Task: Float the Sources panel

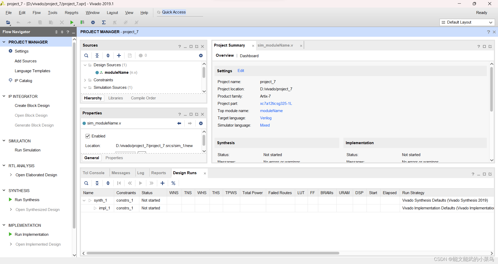Action: point(197,46)
